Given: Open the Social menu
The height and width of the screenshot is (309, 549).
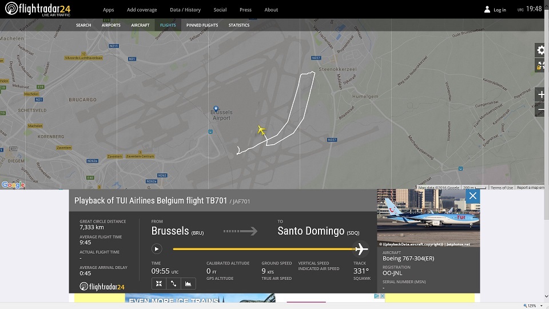Looking at the screenshot, I should [220, 10].
